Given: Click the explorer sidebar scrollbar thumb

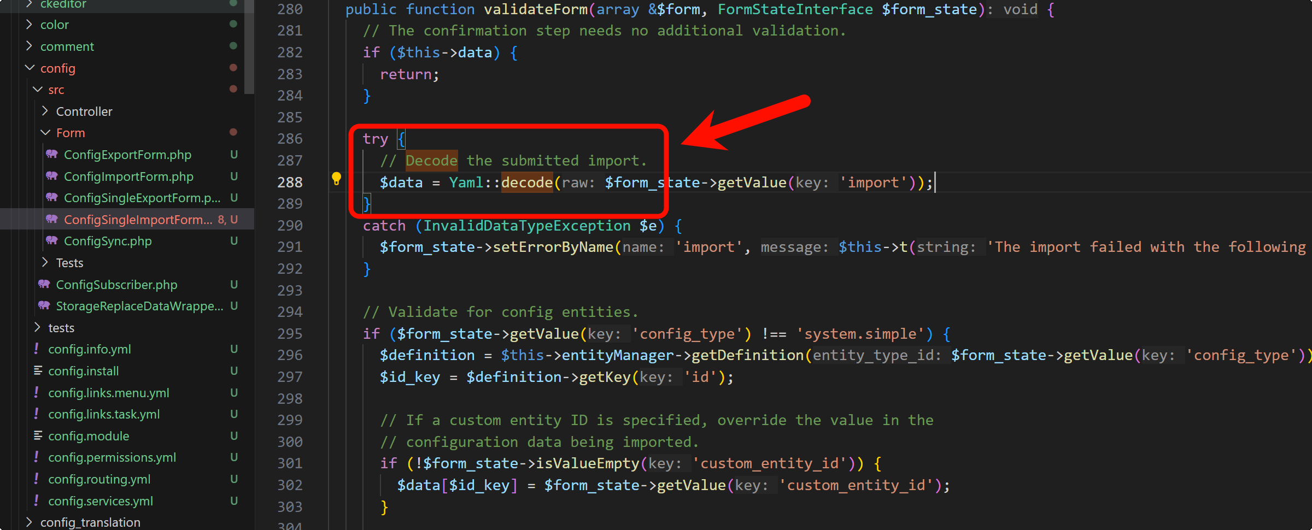Looking at the screenshot, I should point(249,46).
